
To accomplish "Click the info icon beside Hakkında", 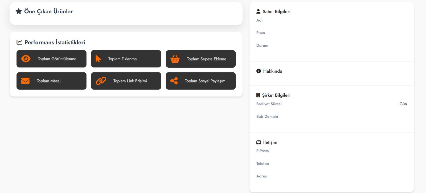I will pyautogui.click(x=259, y=71).
